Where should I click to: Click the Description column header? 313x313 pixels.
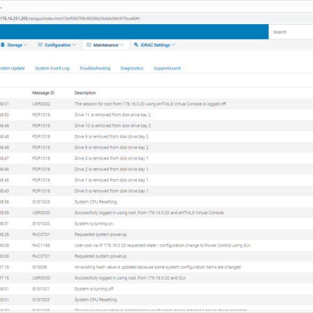(x=85, y=93)
